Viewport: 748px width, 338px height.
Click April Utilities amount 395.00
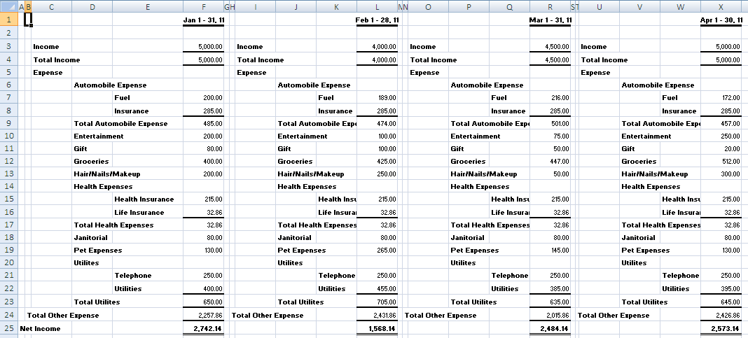coord(721,289)
